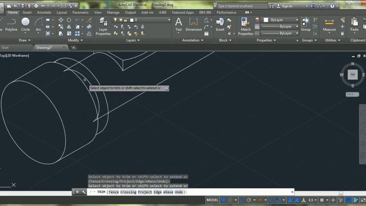Click the Rotate tool in Modify panel
Viewport: 366px width, 206px height.
(69, 20)
